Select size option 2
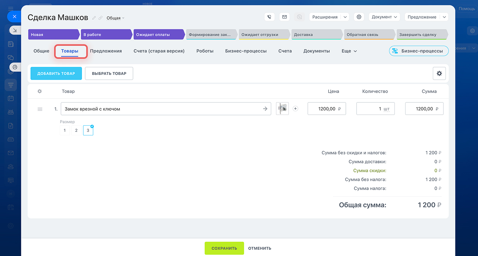The height and width of the screenshot is (256, 478). 76,131
